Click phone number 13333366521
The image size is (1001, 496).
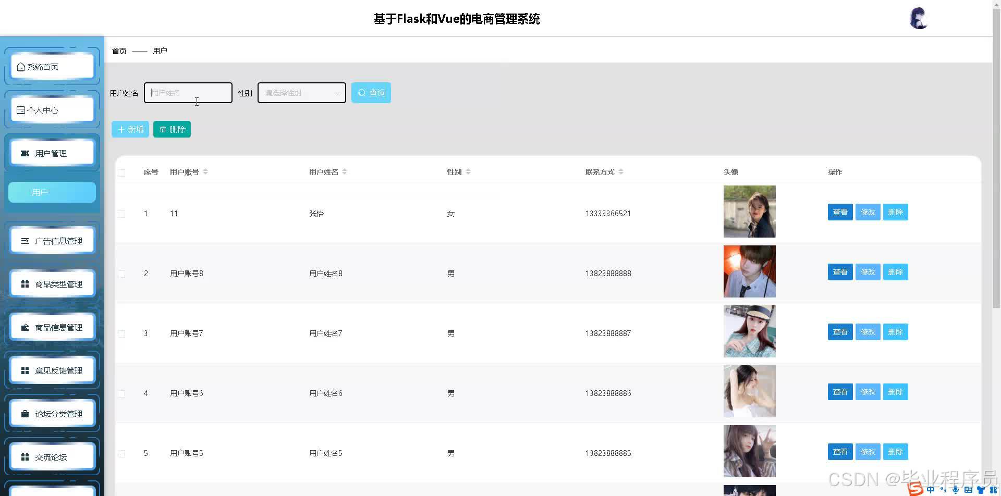coord(608,214)
